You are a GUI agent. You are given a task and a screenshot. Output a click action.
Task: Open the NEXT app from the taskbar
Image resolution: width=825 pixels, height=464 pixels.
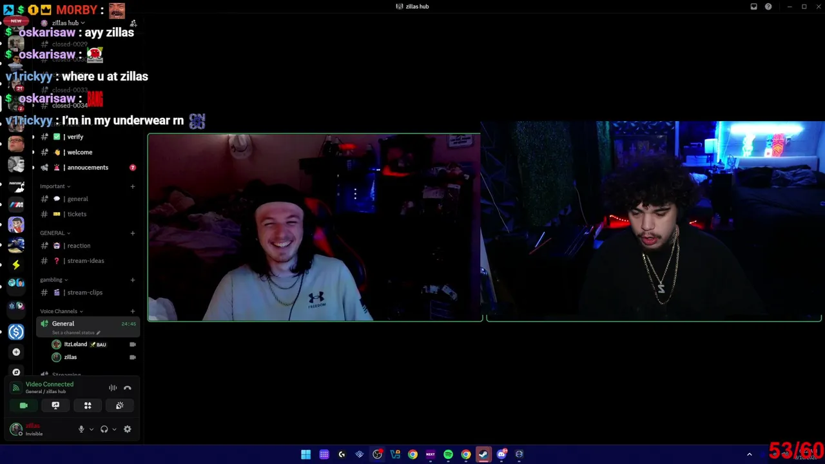click(430, 454)
